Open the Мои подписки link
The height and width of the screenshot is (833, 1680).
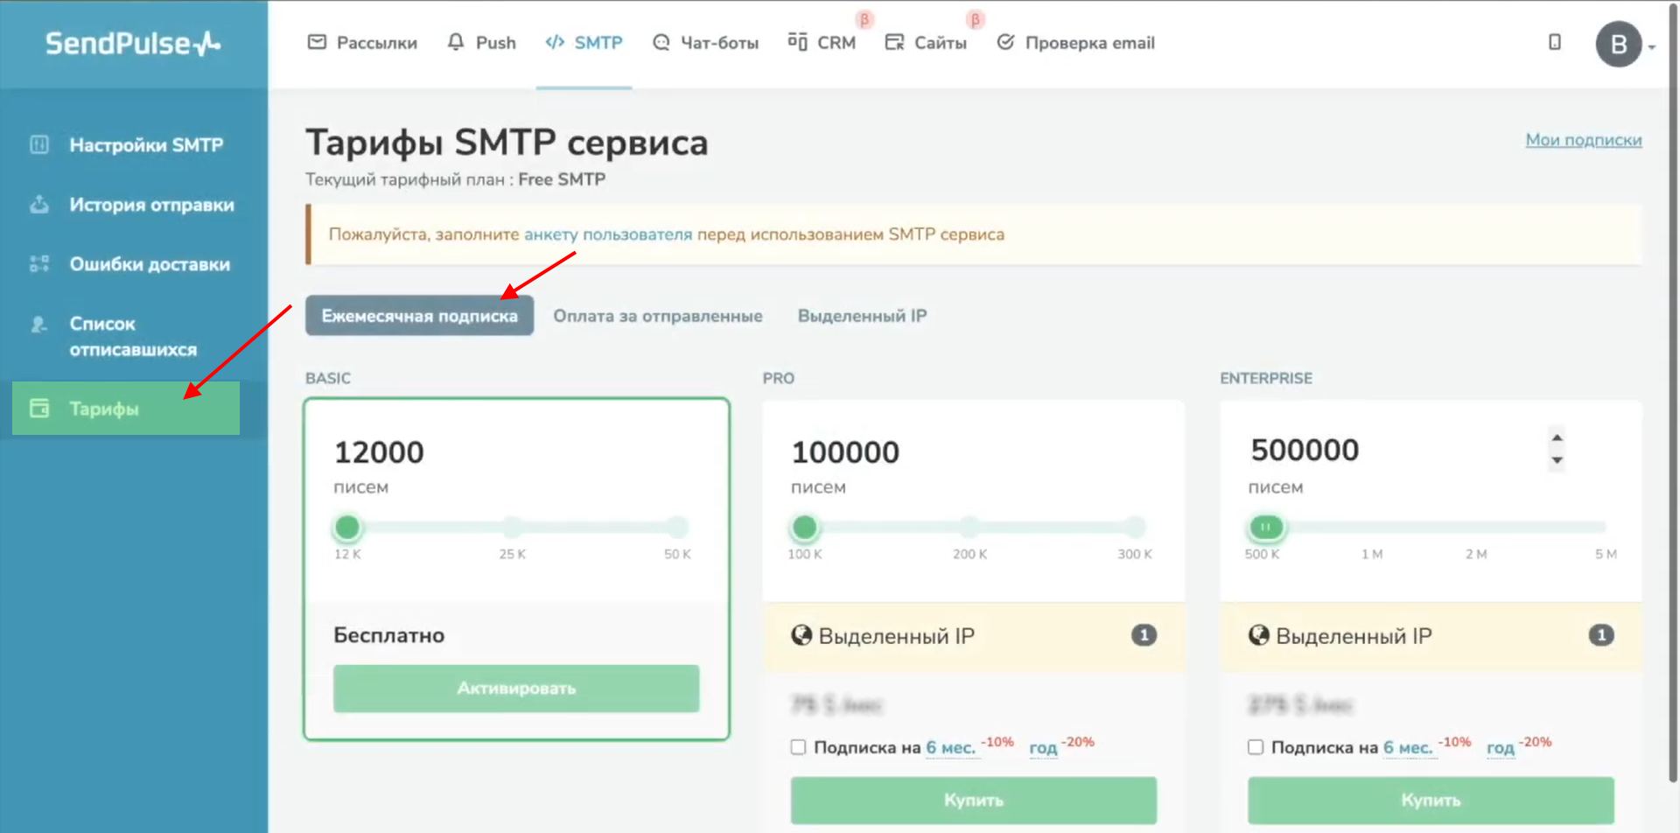click(x=1583, y=140)
